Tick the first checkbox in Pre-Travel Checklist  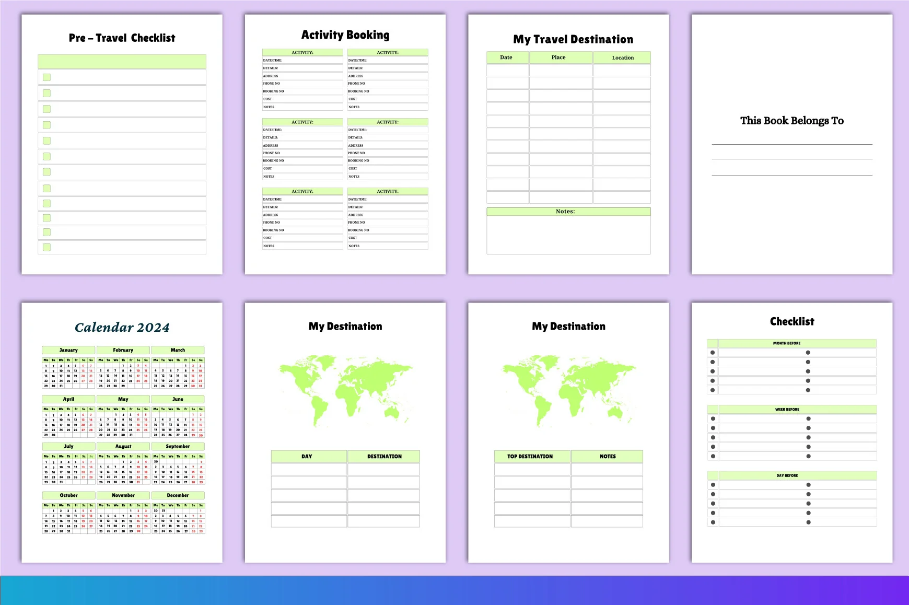46,77
